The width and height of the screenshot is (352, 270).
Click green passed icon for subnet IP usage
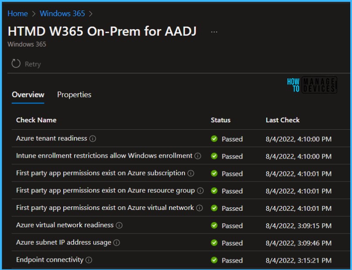(x=214, y=243)
